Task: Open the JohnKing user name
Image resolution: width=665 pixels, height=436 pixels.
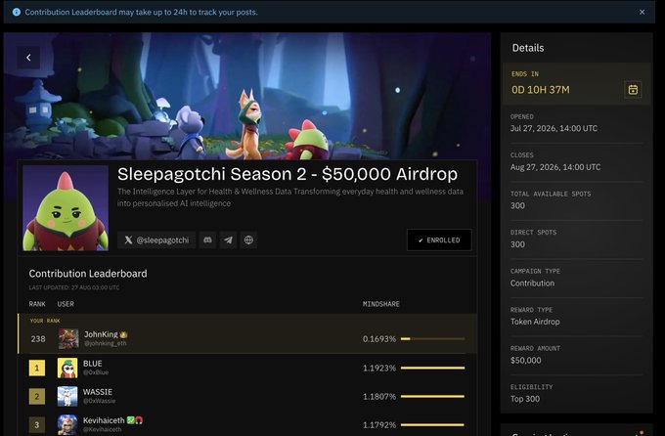Action: click(101, 334)
